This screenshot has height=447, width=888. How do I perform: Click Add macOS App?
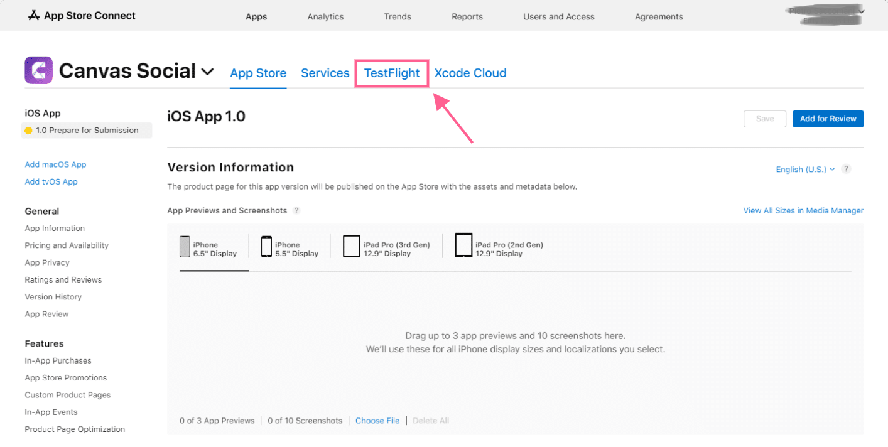tap(55, 164)
